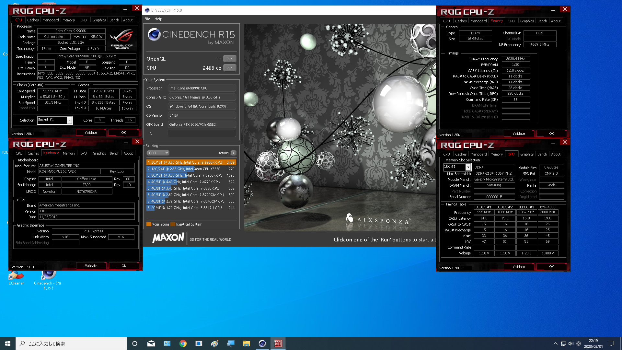The height and width of the screenshot is (350, 622).
Task: Select the i7-3930K ranking entry
Action: [191, 175]
